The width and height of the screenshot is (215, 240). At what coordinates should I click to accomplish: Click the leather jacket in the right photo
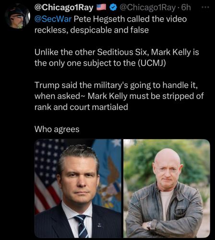(x=165, y=211)
